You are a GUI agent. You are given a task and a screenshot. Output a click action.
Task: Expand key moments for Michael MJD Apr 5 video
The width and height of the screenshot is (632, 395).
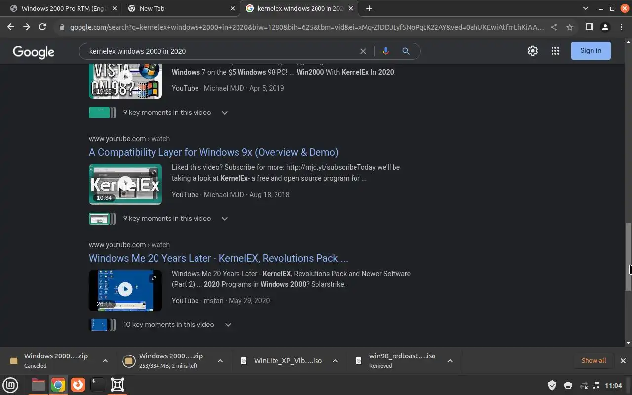coord(225,113)
